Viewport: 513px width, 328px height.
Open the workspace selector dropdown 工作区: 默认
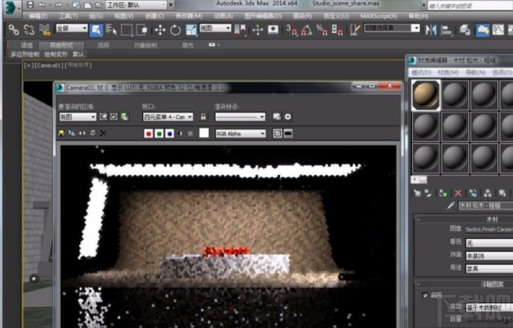[x=136, y=5]
